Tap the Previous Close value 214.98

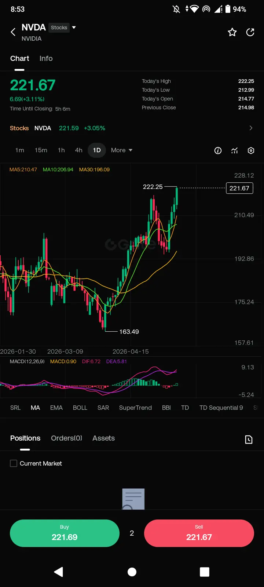[x=246, y=107]
